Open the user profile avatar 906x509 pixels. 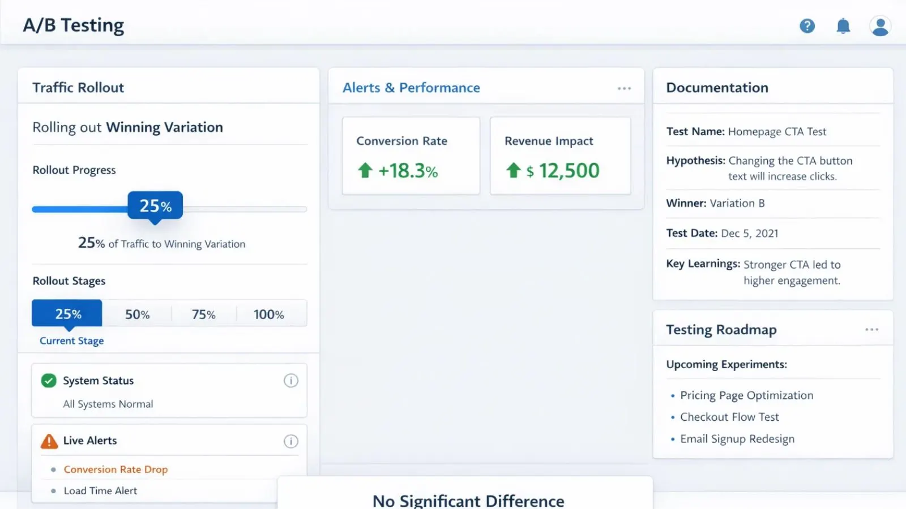pyautogui.click(x=880, y=26)
